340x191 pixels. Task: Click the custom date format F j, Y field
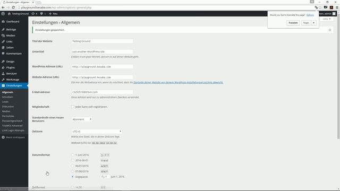(x=105, y=177)
